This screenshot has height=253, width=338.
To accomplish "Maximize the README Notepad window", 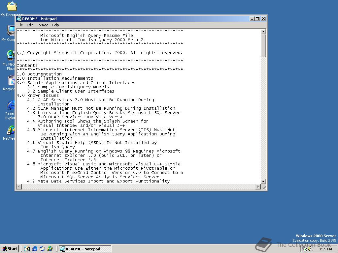I will click(257, 19).
